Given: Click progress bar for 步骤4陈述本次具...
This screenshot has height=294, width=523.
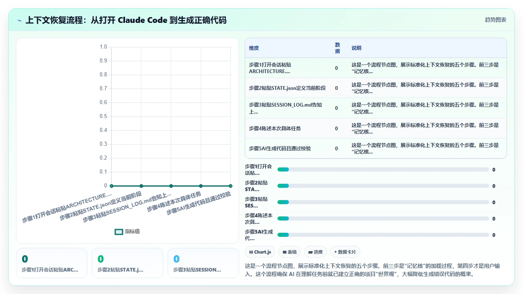Looking at the screenshot, I should click(383, 218).
